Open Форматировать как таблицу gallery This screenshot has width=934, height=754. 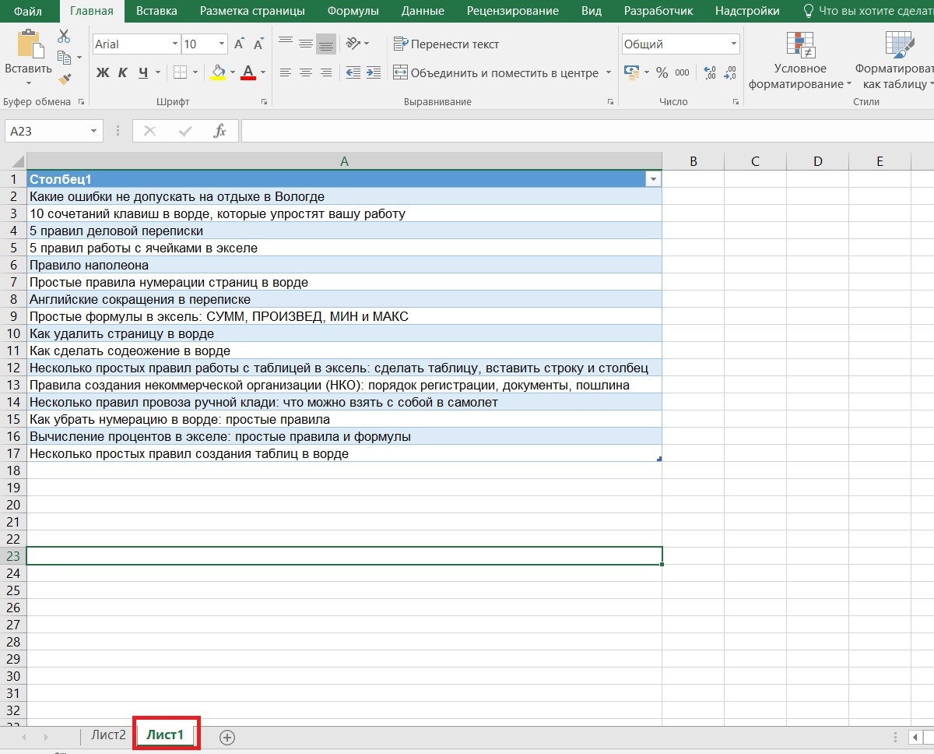coord(895,61)
